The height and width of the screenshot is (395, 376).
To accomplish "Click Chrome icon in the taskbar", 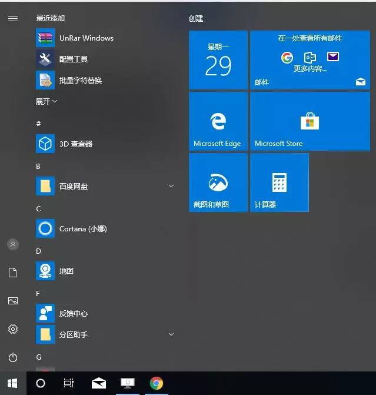I will click(156, 383).
